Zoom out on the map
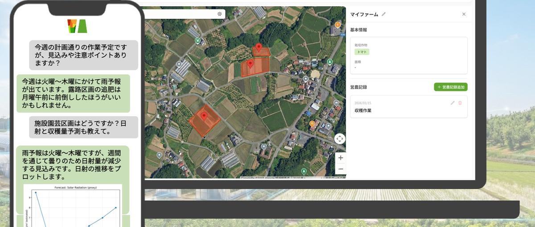 point(341,169)
